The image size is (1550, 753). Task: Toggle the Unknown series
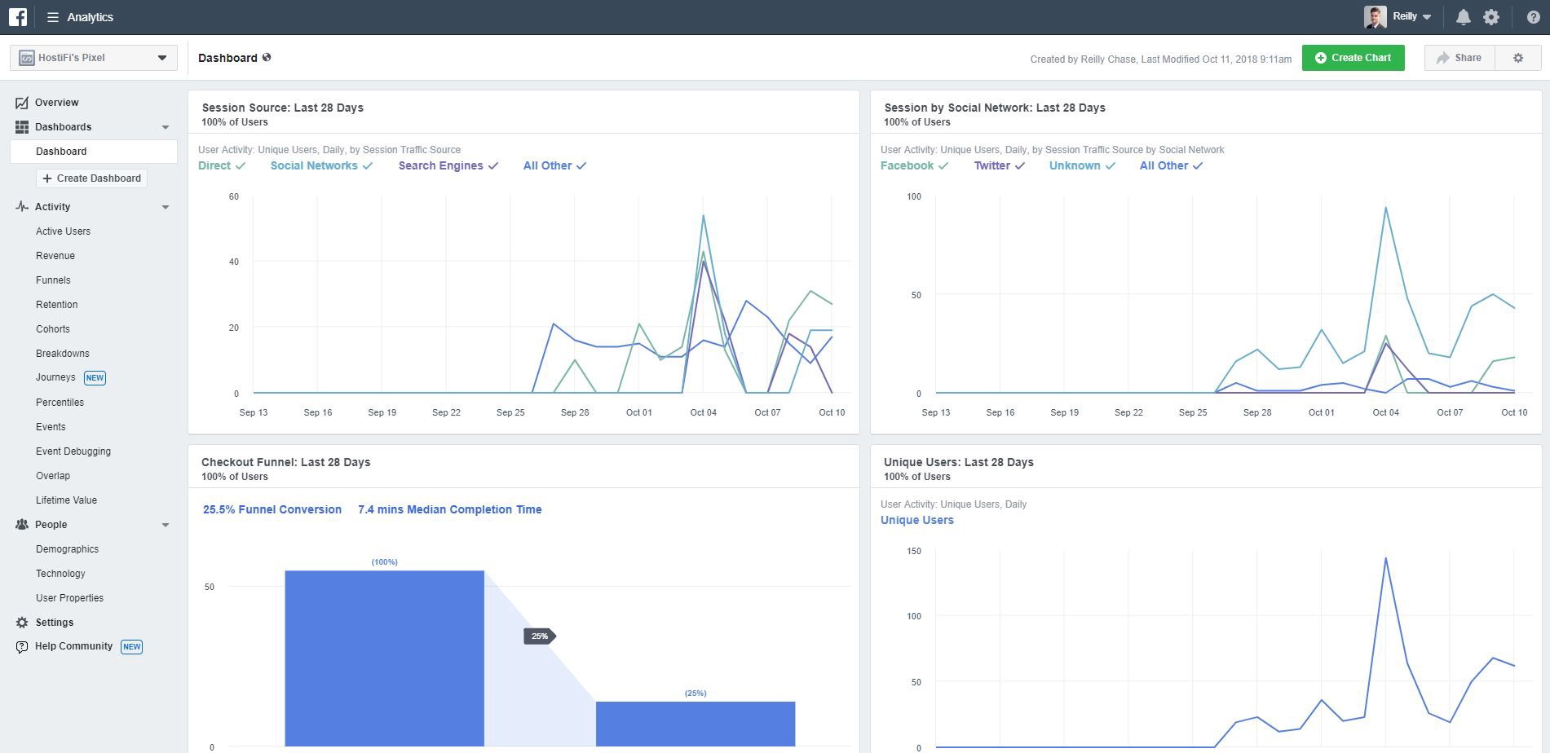pos(1082,165)
